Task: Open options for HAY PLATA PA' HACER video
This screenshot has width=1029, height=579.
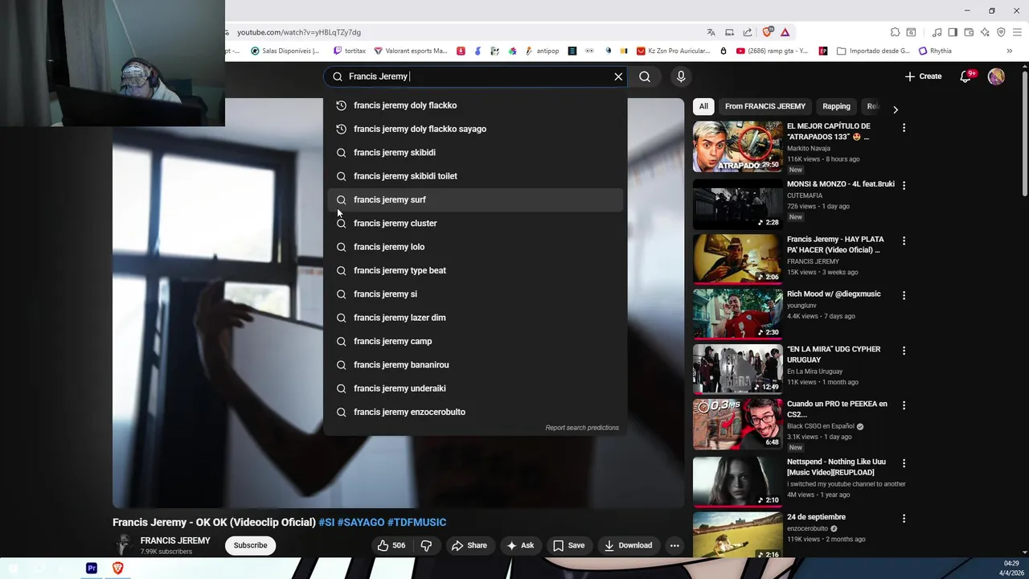Action: [904, 240]
